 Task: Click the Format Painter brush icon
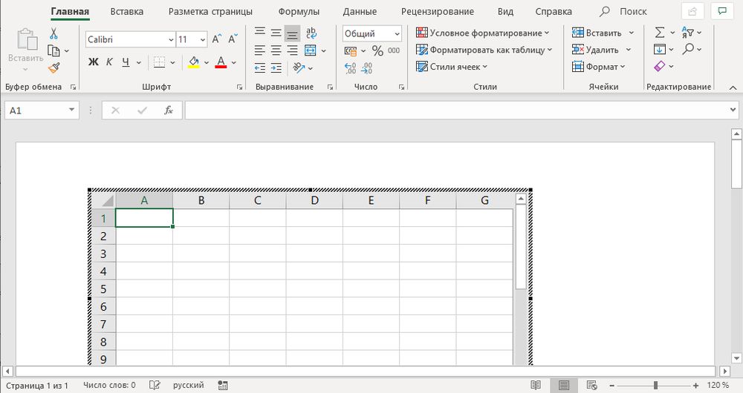tap(53, 67)
